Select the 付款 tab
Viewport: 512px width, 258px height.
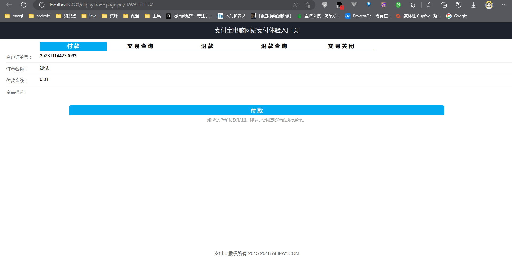73,46
